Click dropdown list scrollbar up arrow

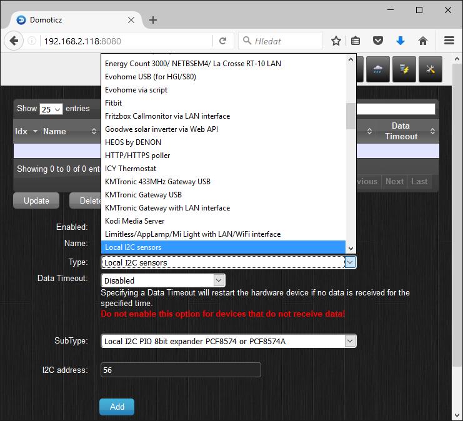click(351, 60)
